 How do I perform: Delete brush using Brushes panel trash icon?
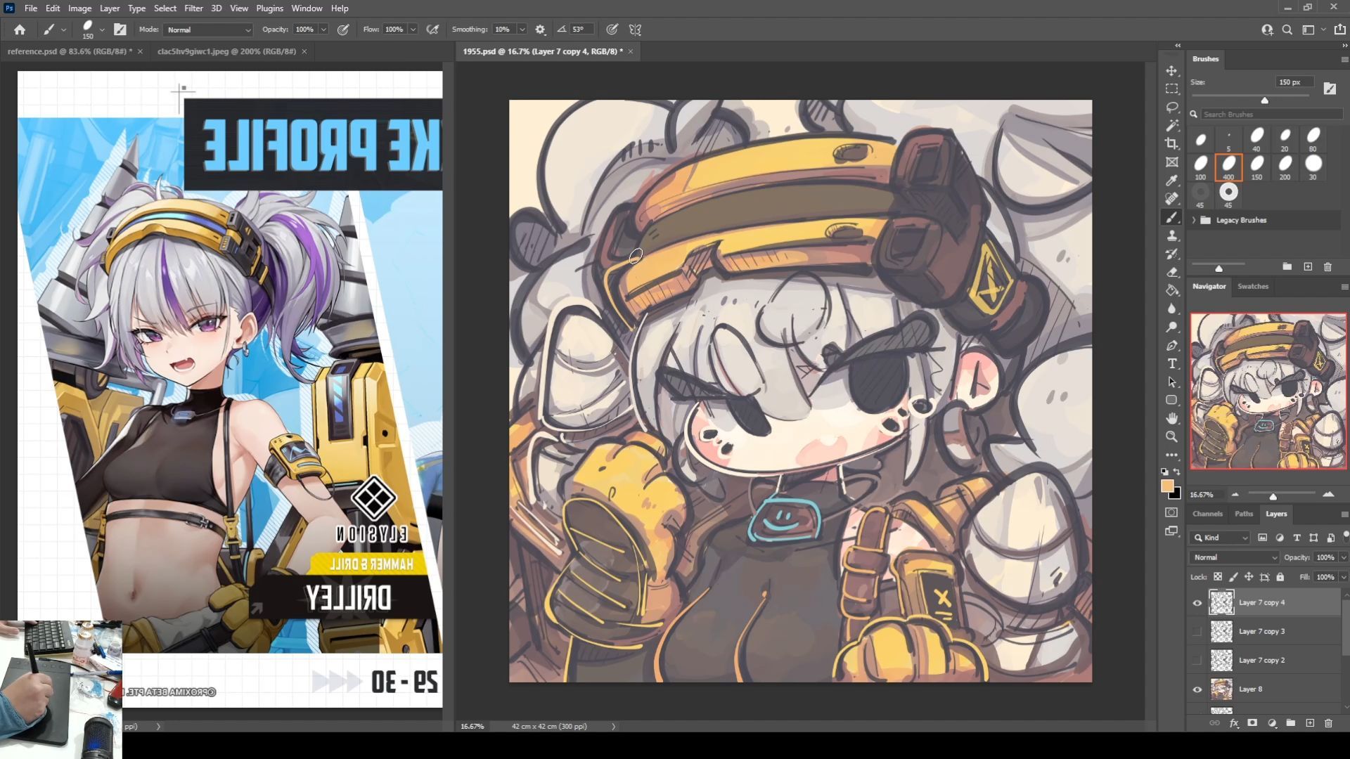coord(1327,267)
